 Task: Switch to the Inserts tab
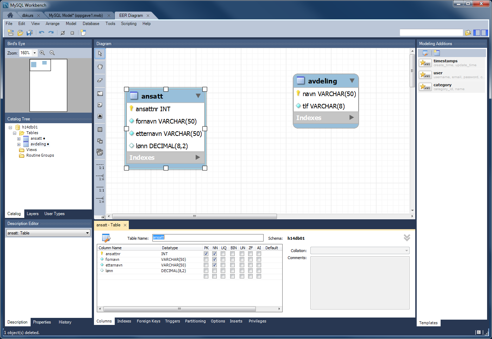tap(236, 321)
